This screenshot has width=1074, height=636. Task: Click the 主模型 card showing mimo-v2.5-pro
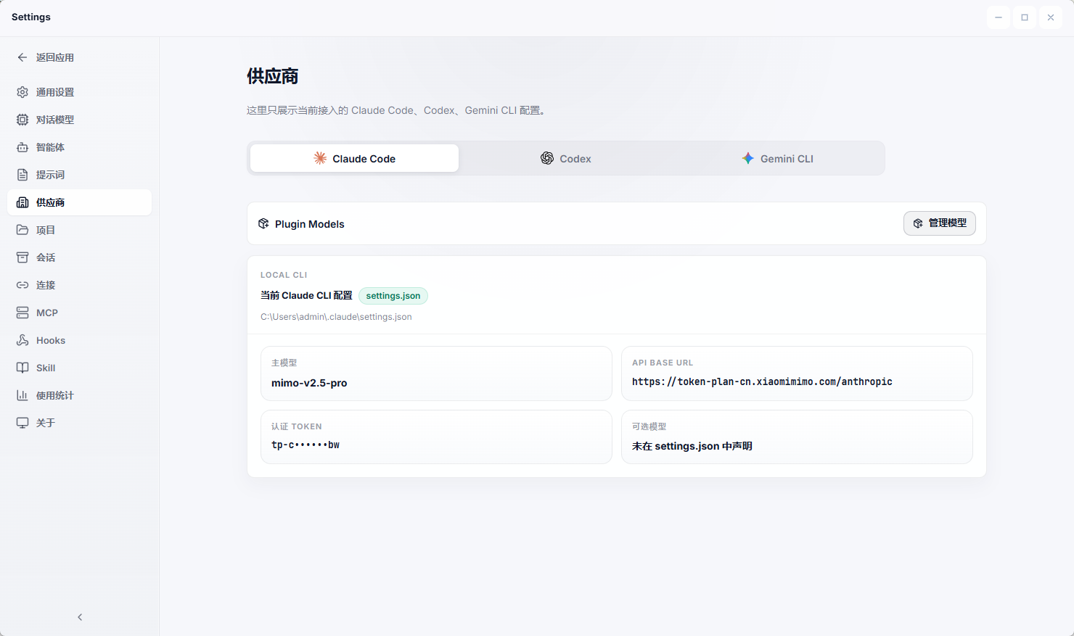click(436, 373)
